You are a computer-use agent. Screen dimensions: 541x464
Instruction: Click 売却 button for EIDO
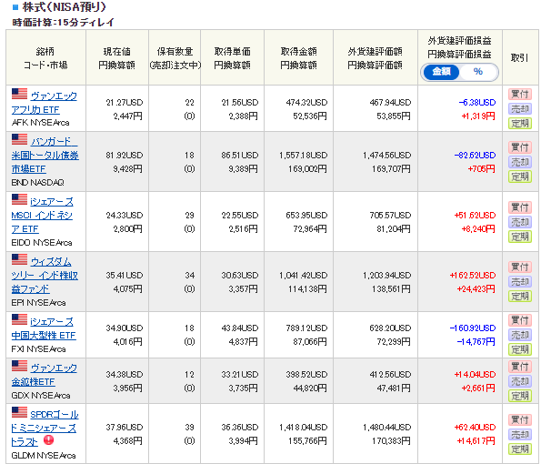click(519, 222)
